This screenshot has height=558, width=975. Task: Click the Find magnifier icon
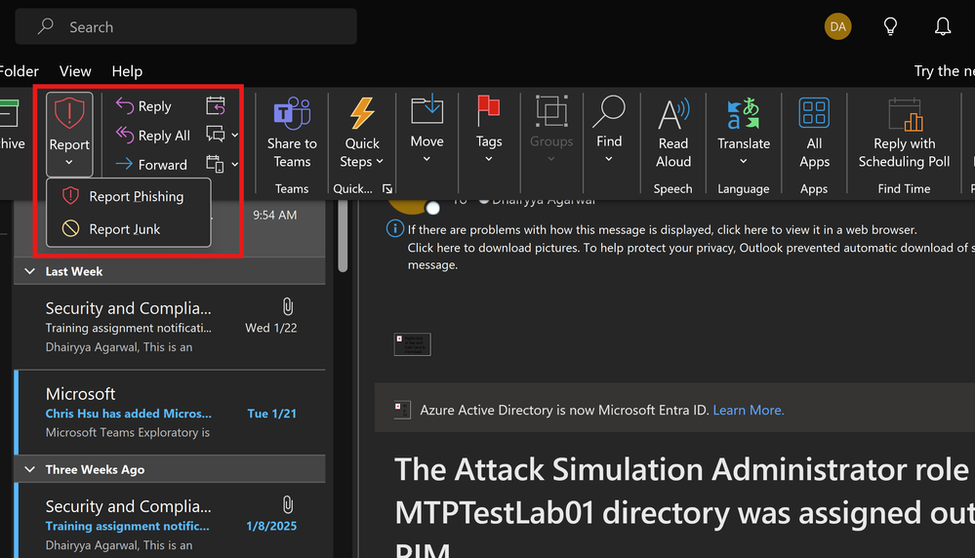coord(609,112)
